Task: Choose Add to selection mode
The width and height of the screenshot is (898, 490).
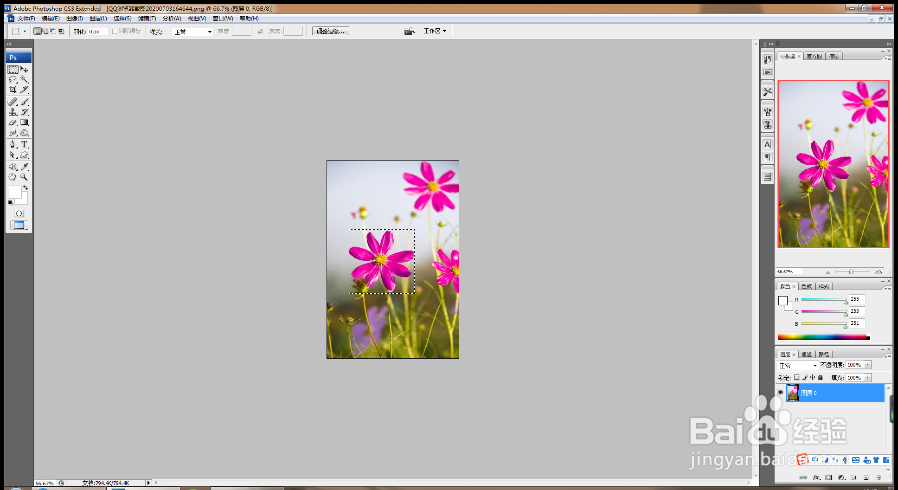Action: pos(45,31)
